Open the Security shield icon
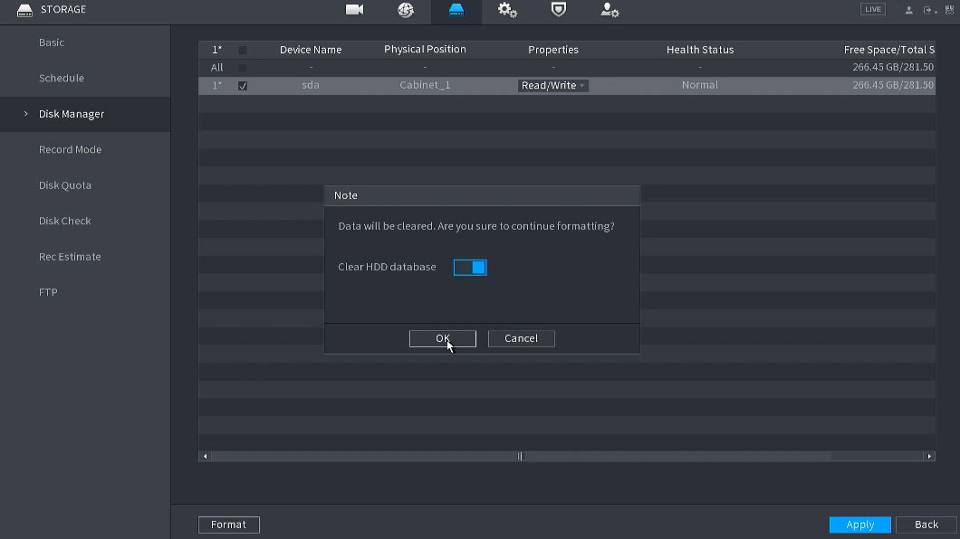 [x=559, y=10]
